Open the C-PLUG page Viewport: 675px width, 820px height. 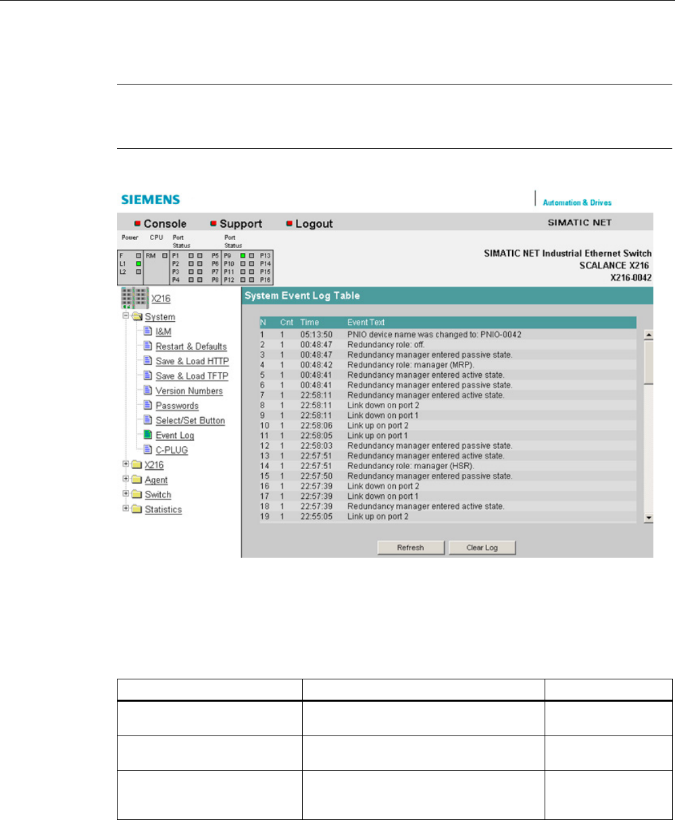click(172, 450)
